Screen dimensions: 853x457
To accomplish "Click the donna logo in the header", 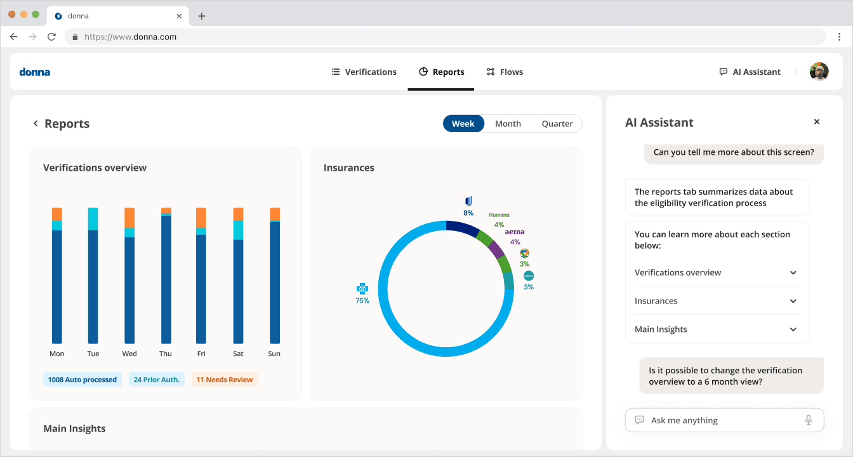I will tap(35, 72).
